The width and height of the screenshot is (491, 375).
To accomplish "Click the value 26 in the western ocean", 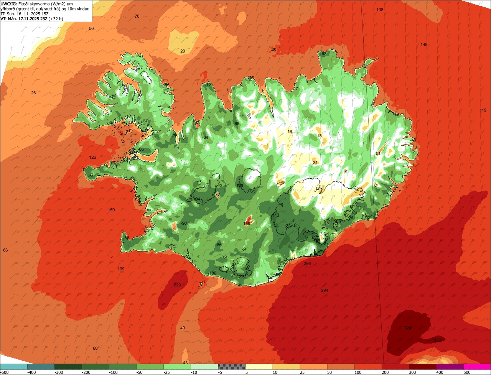I will (33, 93).
